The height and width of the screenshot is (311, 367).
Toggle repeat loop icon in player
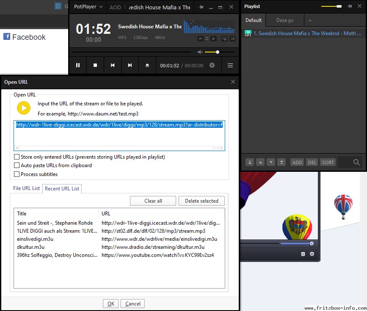207,39
